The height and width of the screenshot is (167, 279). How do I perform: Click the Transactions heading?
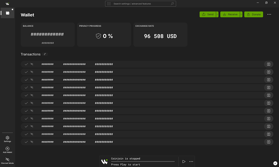pyautogui.click(x=31, y=54)
